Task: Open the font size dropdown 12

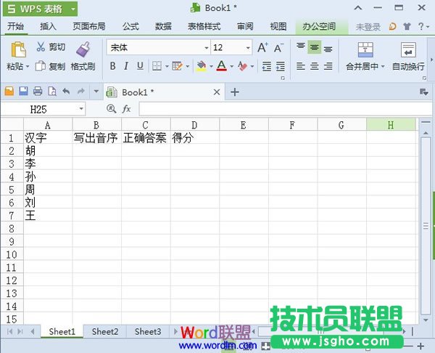Action: pos(248,48)
